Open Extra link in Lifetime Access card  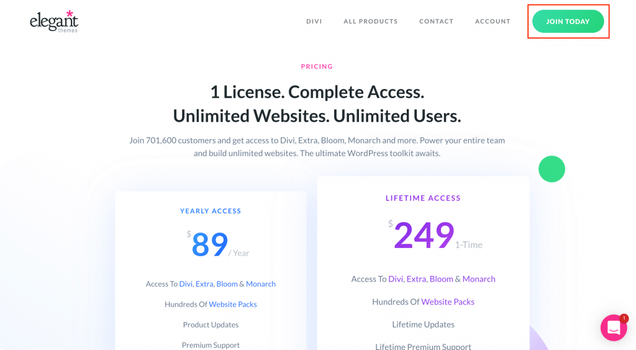pos(416,279)
